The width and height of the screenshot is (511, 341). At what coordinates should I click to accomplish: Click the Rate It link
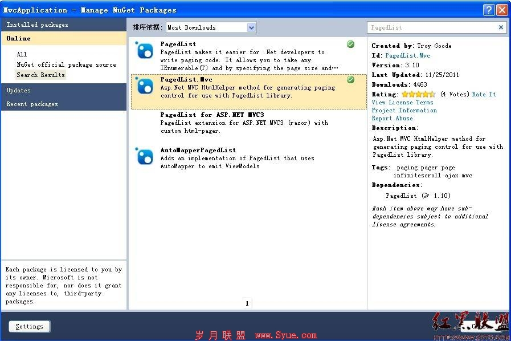pos(484,94)
